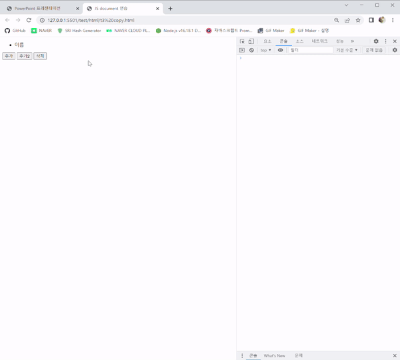
Task: Activate the DevTools element inspector icon
Action: [242, 41]
